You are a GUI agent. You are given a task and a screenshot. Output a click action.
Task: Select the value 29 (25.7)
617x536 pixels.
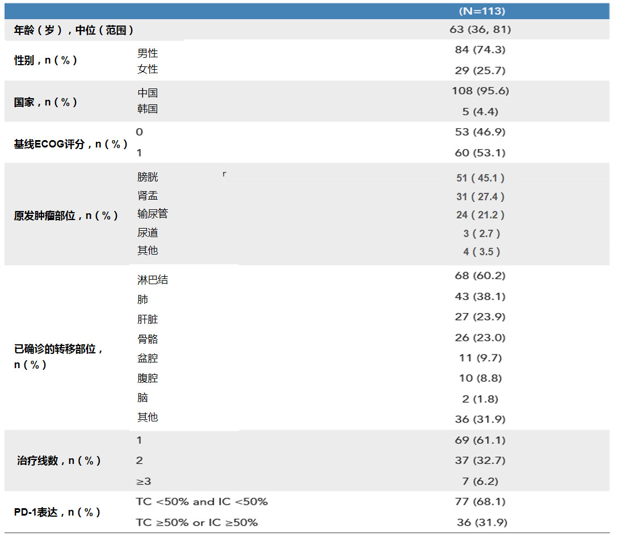click(x=480, y=70)
